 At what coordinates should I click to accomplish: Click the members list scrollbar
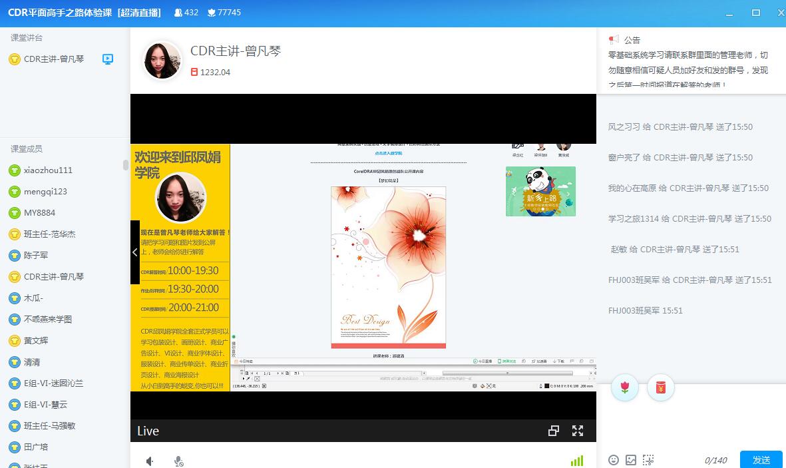click(126, 165)
